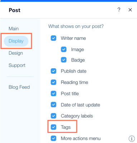Disable the More actions menu checkbox

(53, 138)
